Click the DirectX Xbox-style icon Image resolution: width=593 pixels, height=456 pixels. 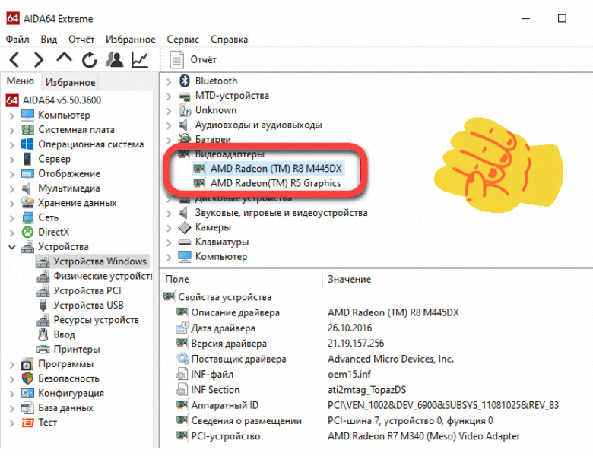point(27,232)
